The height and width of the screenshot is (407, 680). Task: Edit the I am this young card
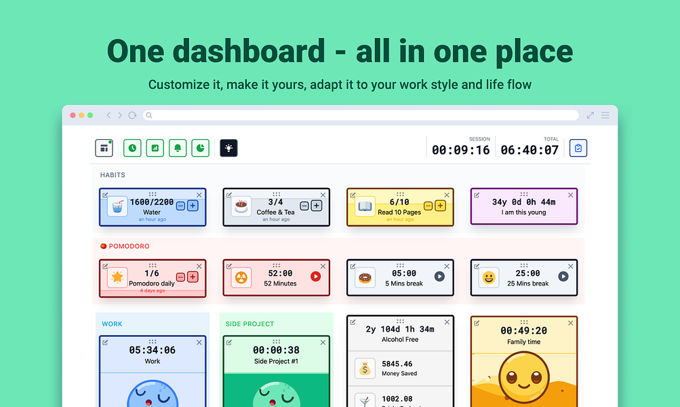tap(477, 195)
